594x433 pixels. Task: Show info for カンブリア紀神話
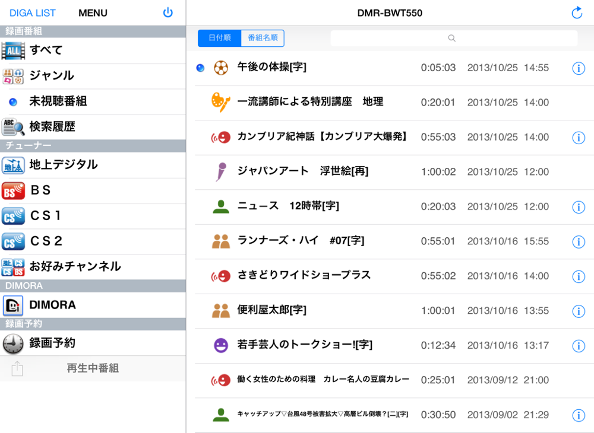pos(578,138)
